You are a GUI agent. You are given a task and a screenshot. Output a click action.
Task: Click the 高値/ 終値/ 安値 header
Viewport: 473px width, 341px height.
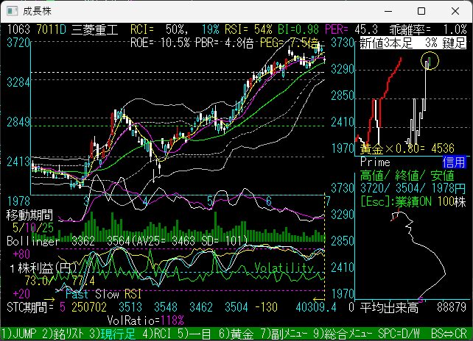407,176
